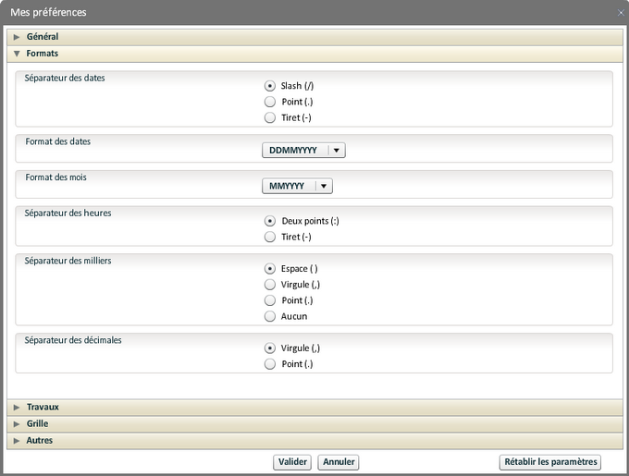Close the Mes préférences dialog

(620, 12)
